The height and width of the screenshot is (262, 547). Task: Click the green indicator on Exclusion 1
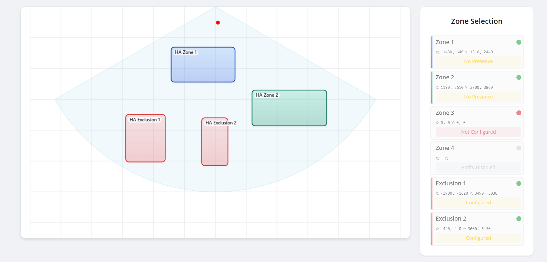519,183
